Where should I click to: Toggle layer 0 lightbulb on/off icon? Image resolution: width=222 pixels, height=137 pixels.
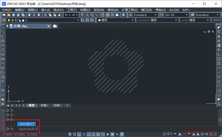coord(9,20)
